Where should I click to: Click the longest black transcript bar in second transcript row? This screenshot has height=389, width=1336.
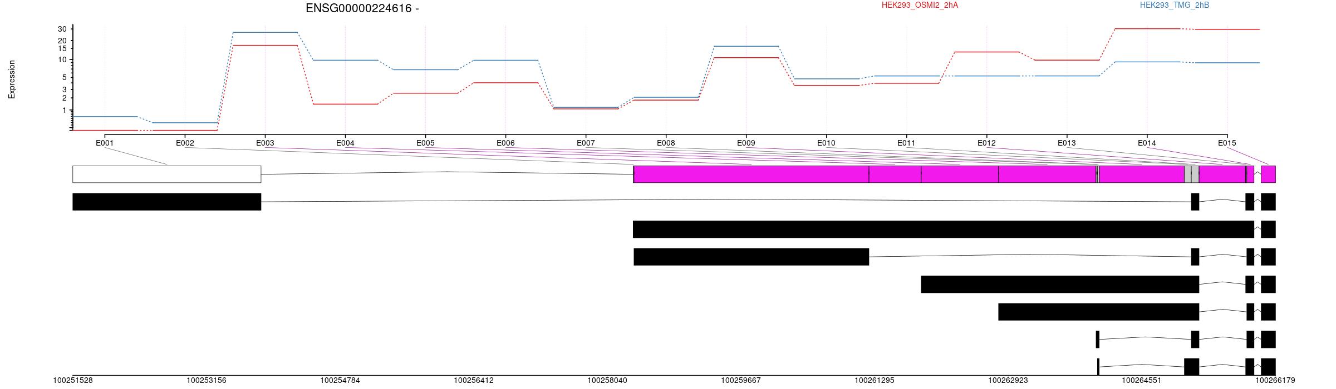click(943, 229)
